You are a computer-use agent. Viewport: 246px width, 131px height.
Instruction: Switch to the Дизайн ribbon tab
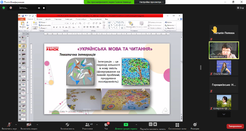[48, 19]
